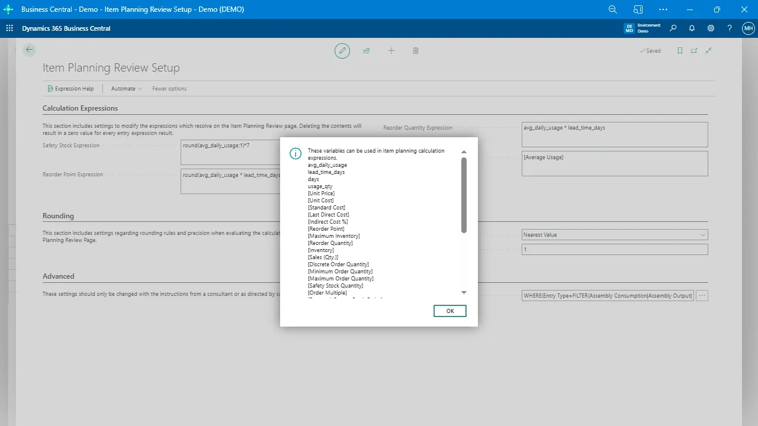Viewport: 758px width, 426px height.
Task: Open page in new window icon
Action: point(694,51)
